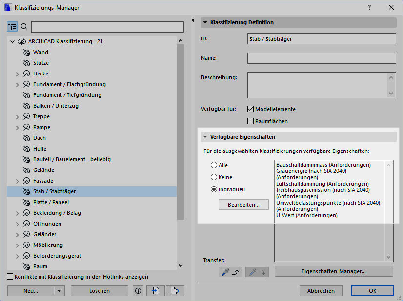
Task: Click the Stütze classification icon
Action: click(26, 63)
